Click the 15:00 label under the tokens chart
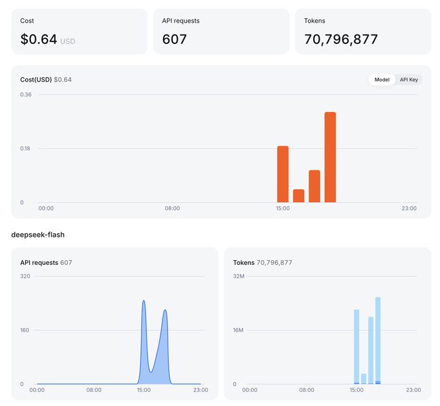Image resolution: width=440 pixels, height=406 pixels. point(357,390)
